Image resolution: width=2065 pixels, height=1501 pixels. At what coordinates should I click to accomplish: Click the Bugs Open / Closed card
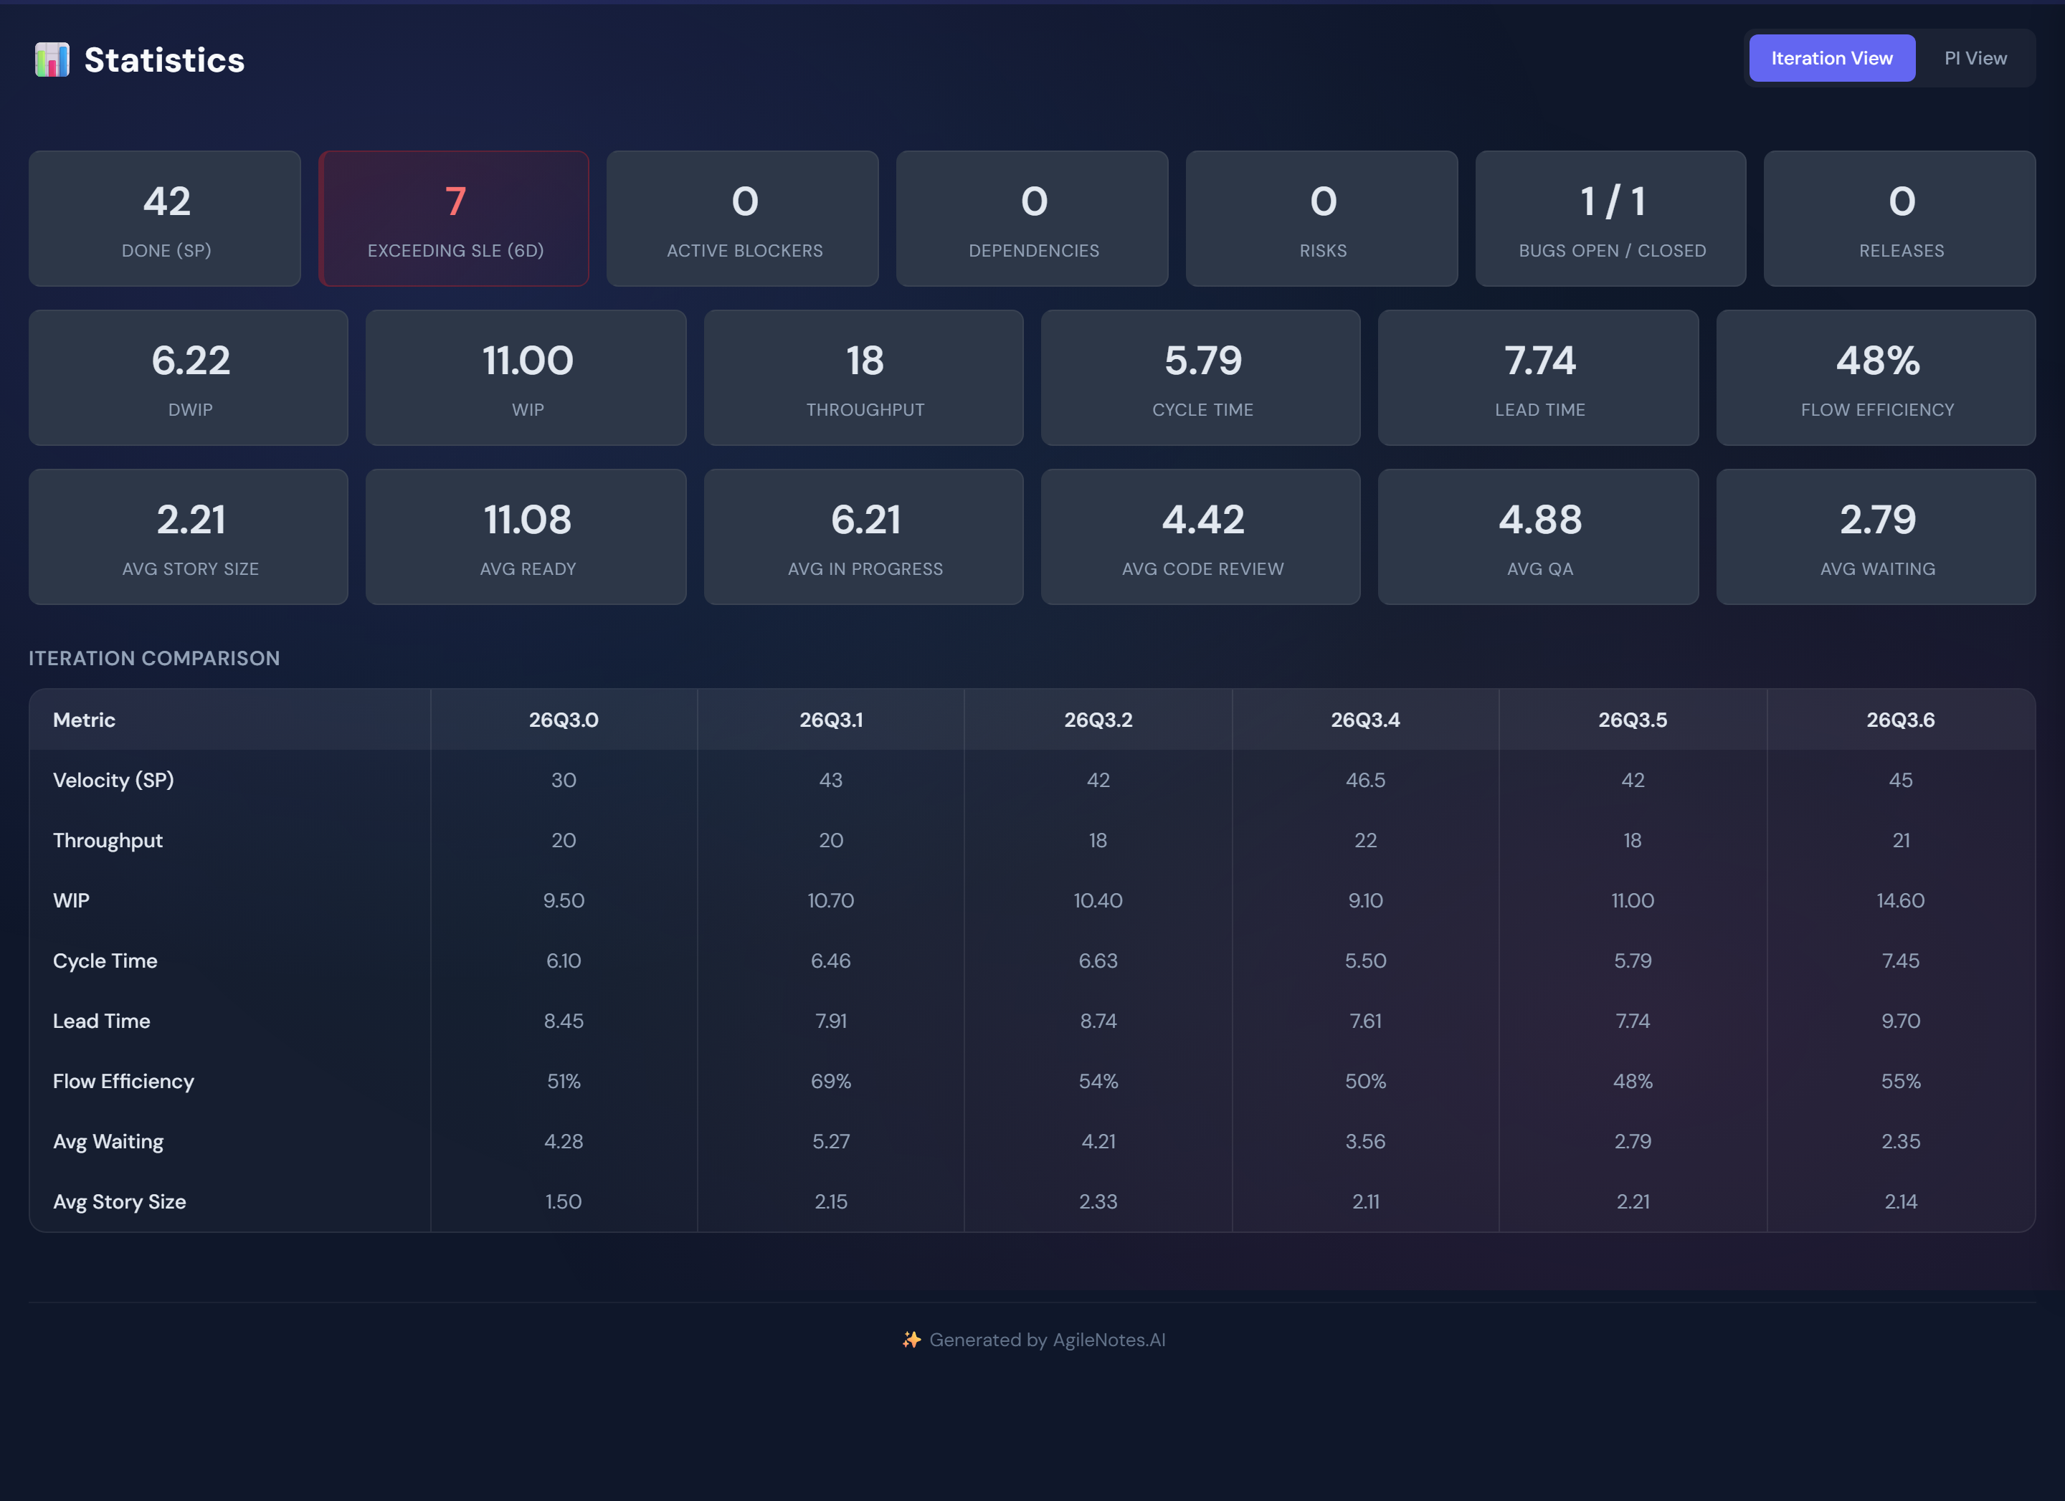[1610, 219]
